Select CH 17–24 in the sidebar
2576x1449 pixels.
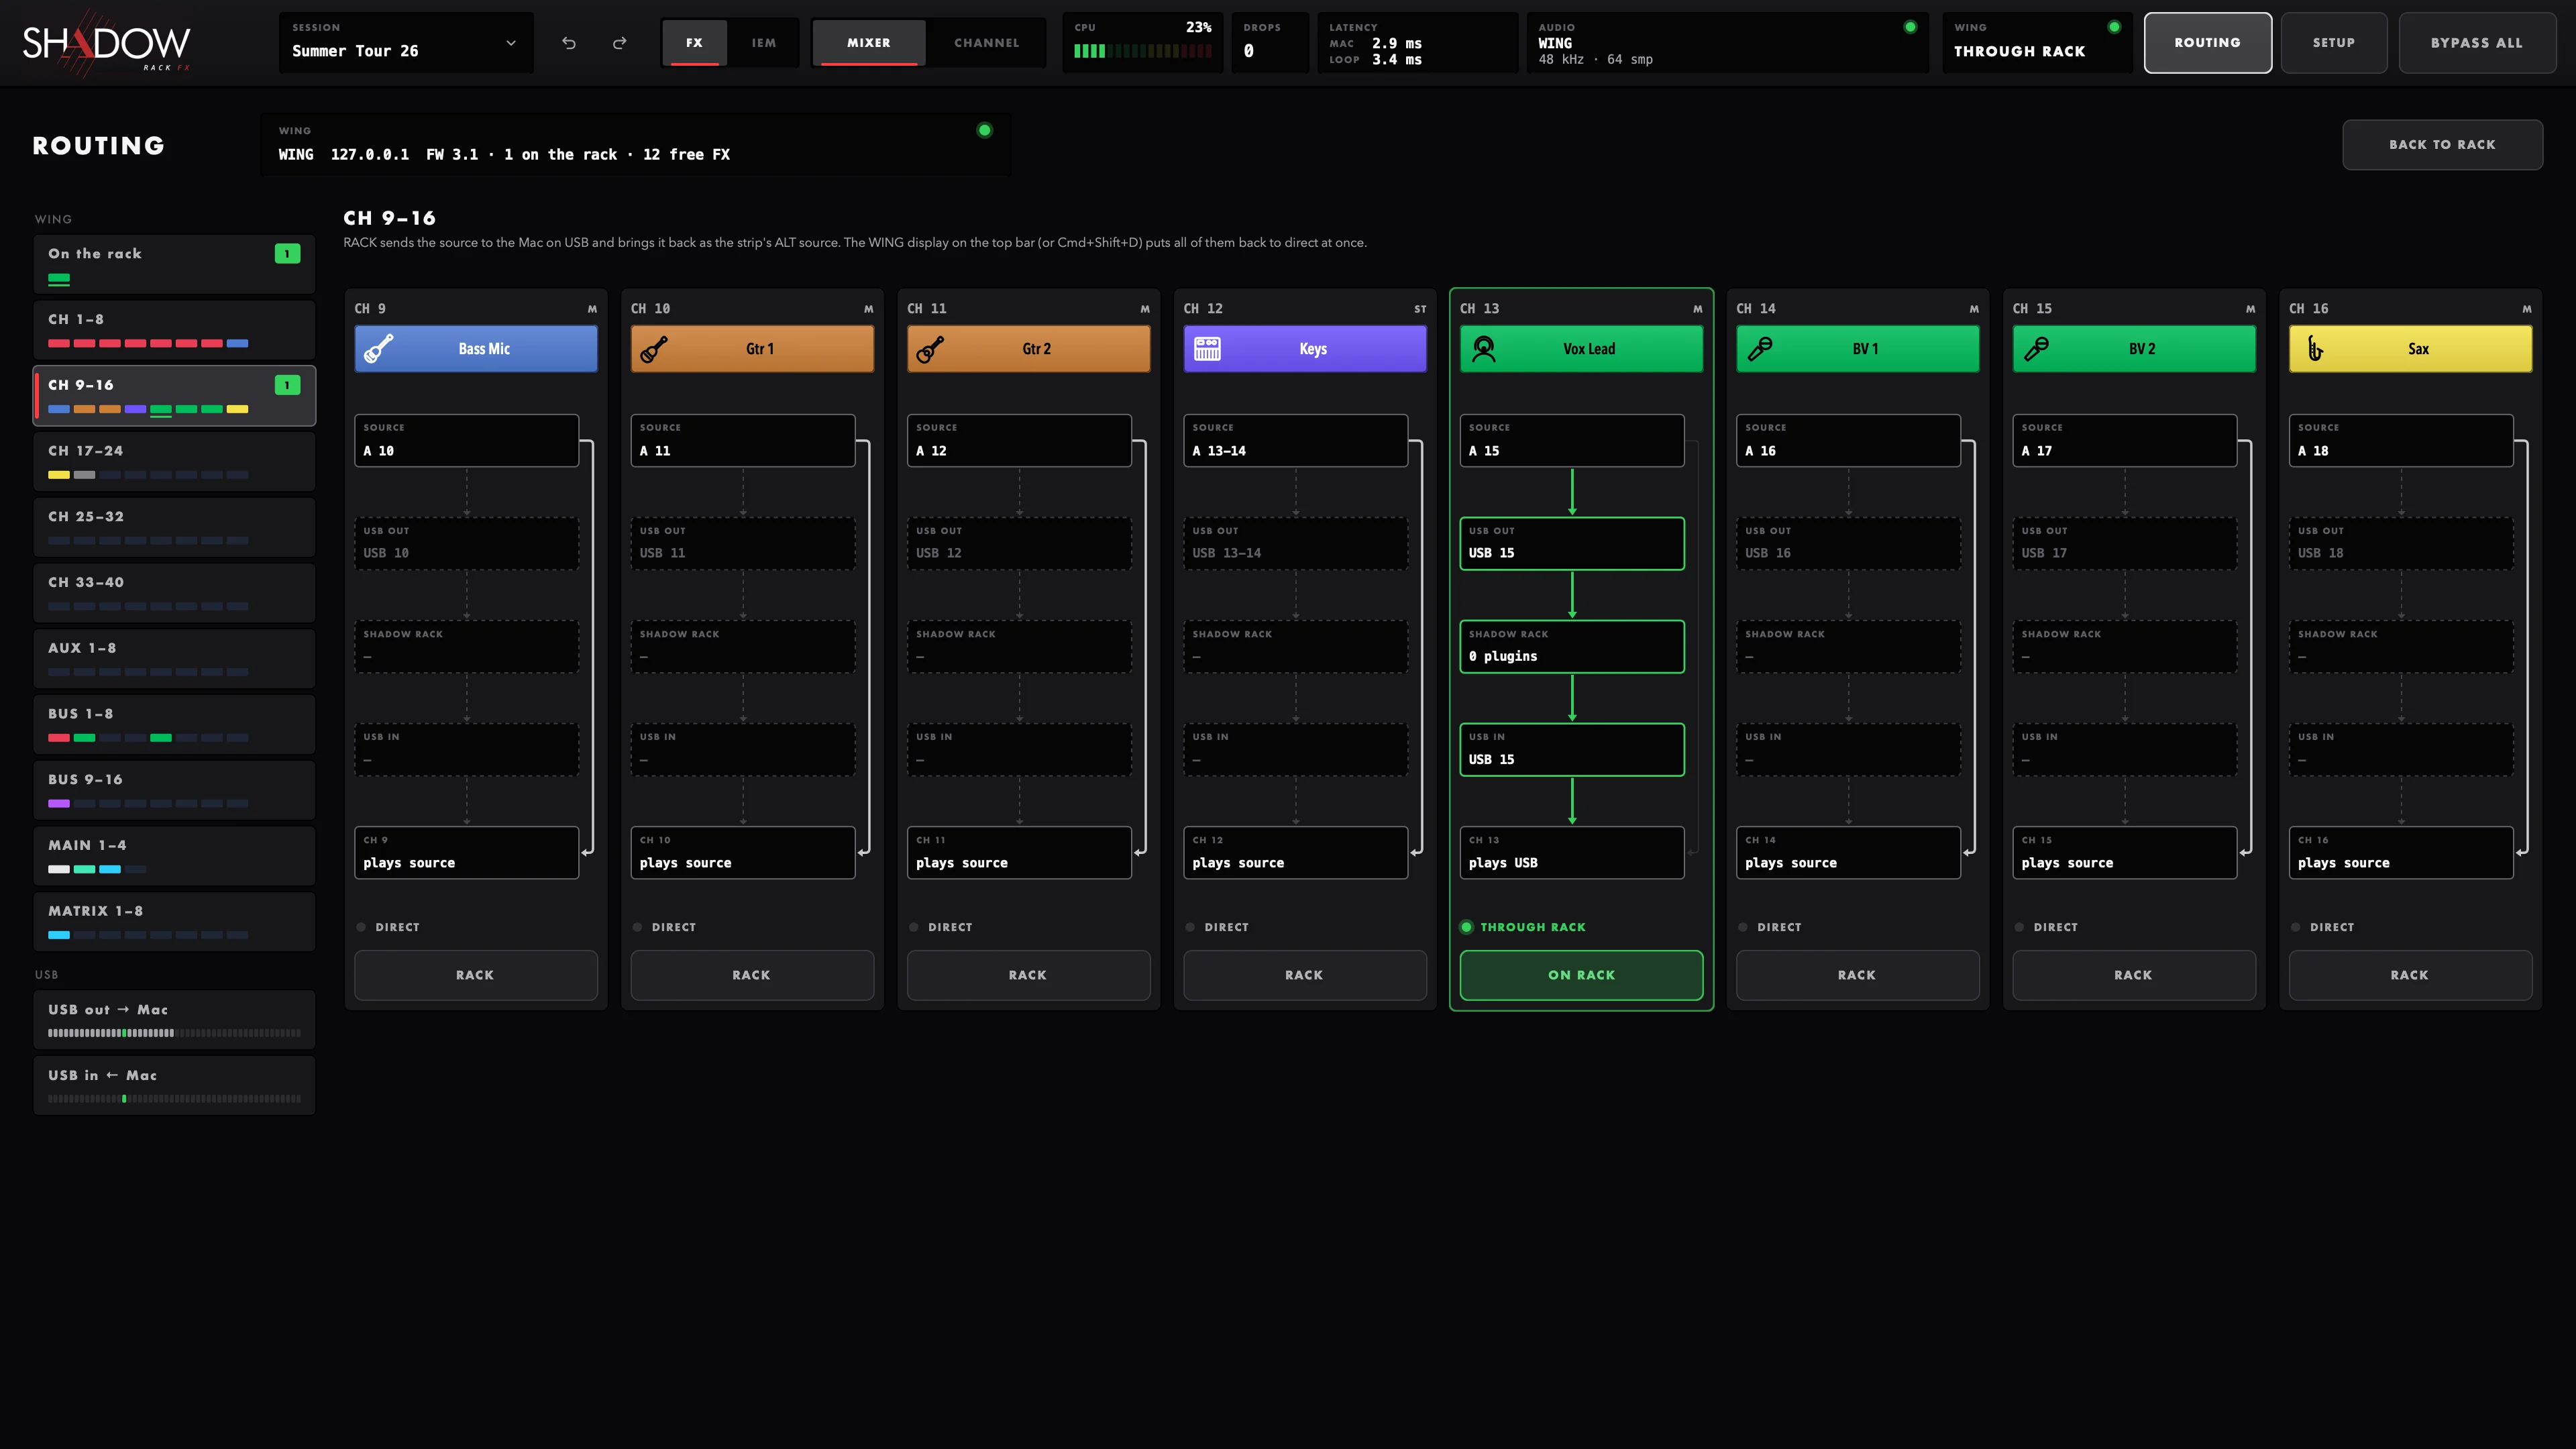click(x=175, y=462)
